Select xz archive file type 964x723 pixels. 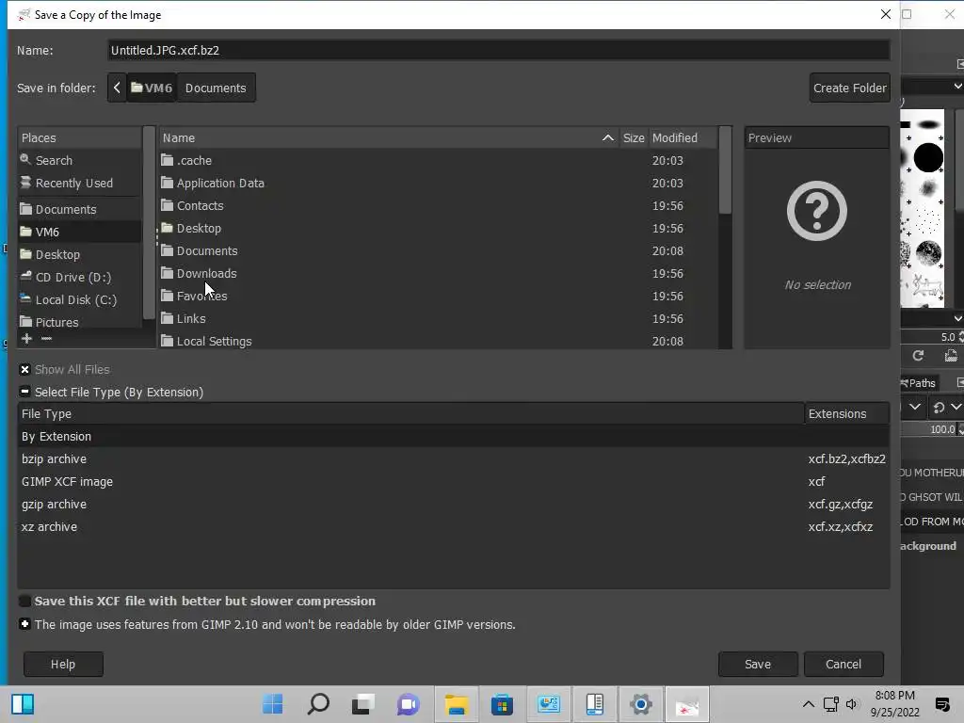454,527
